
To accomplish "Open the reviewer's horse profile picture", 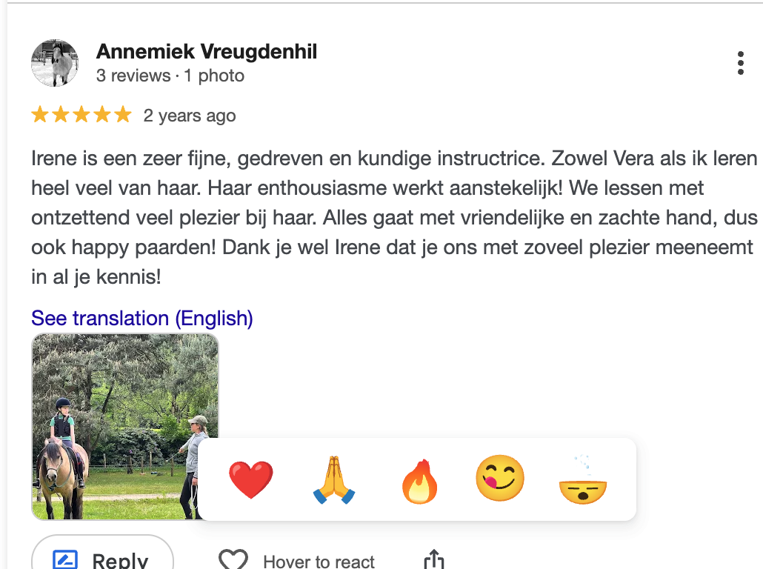I will [x=55, y=63].
